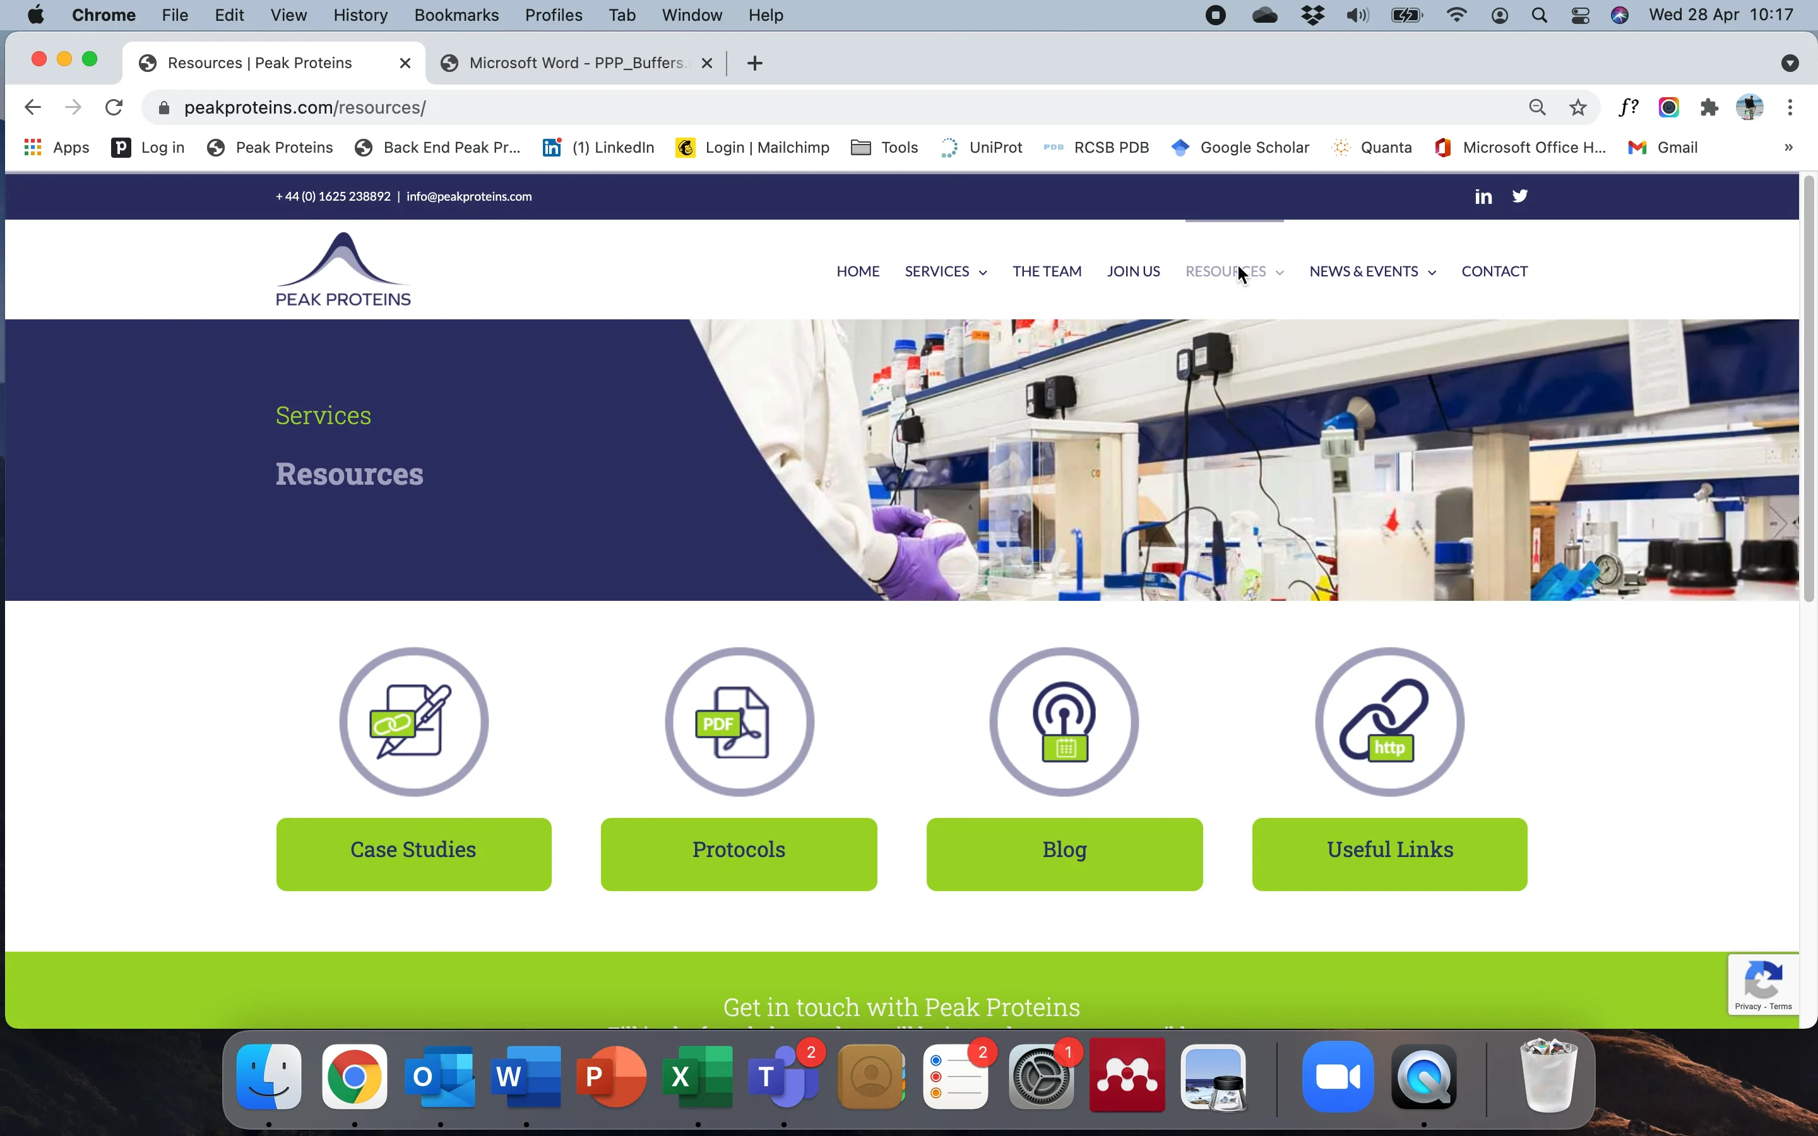
Task: Click the Case Studies circular icon
Action: pos(414,722)
